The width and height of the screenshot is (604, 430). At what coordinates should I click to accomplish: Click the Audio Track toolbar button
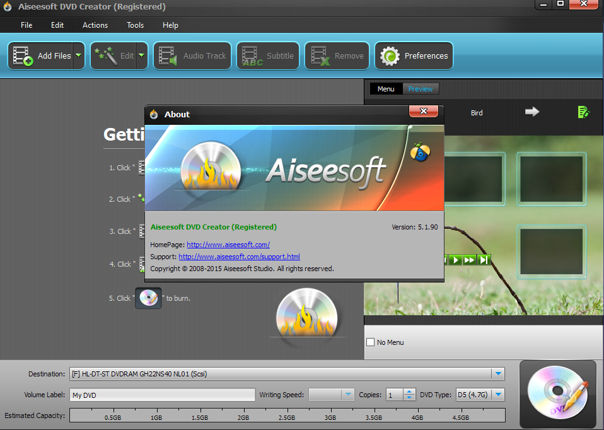(x=192, y=56)
